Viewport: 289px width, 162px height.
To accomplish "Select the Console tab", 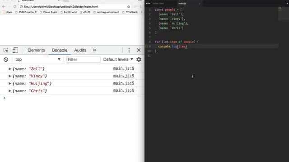I will (60, 50).
